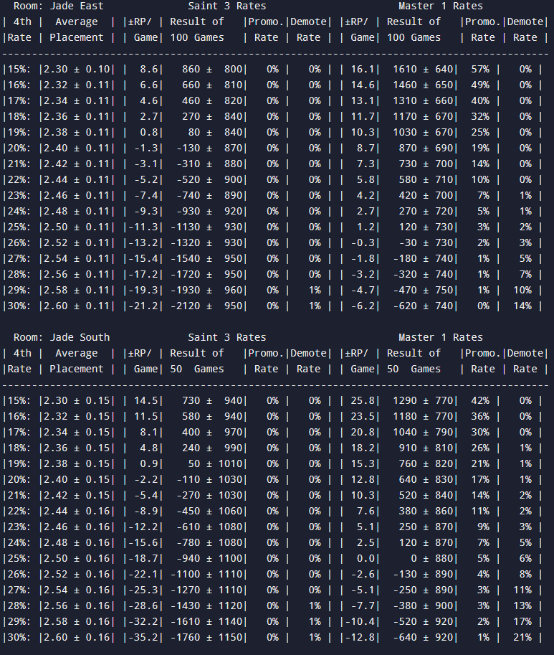Screen dimensions: 554x655
Task: Select the "1170 ± 670" result cell
Action: tap(423, 117)
